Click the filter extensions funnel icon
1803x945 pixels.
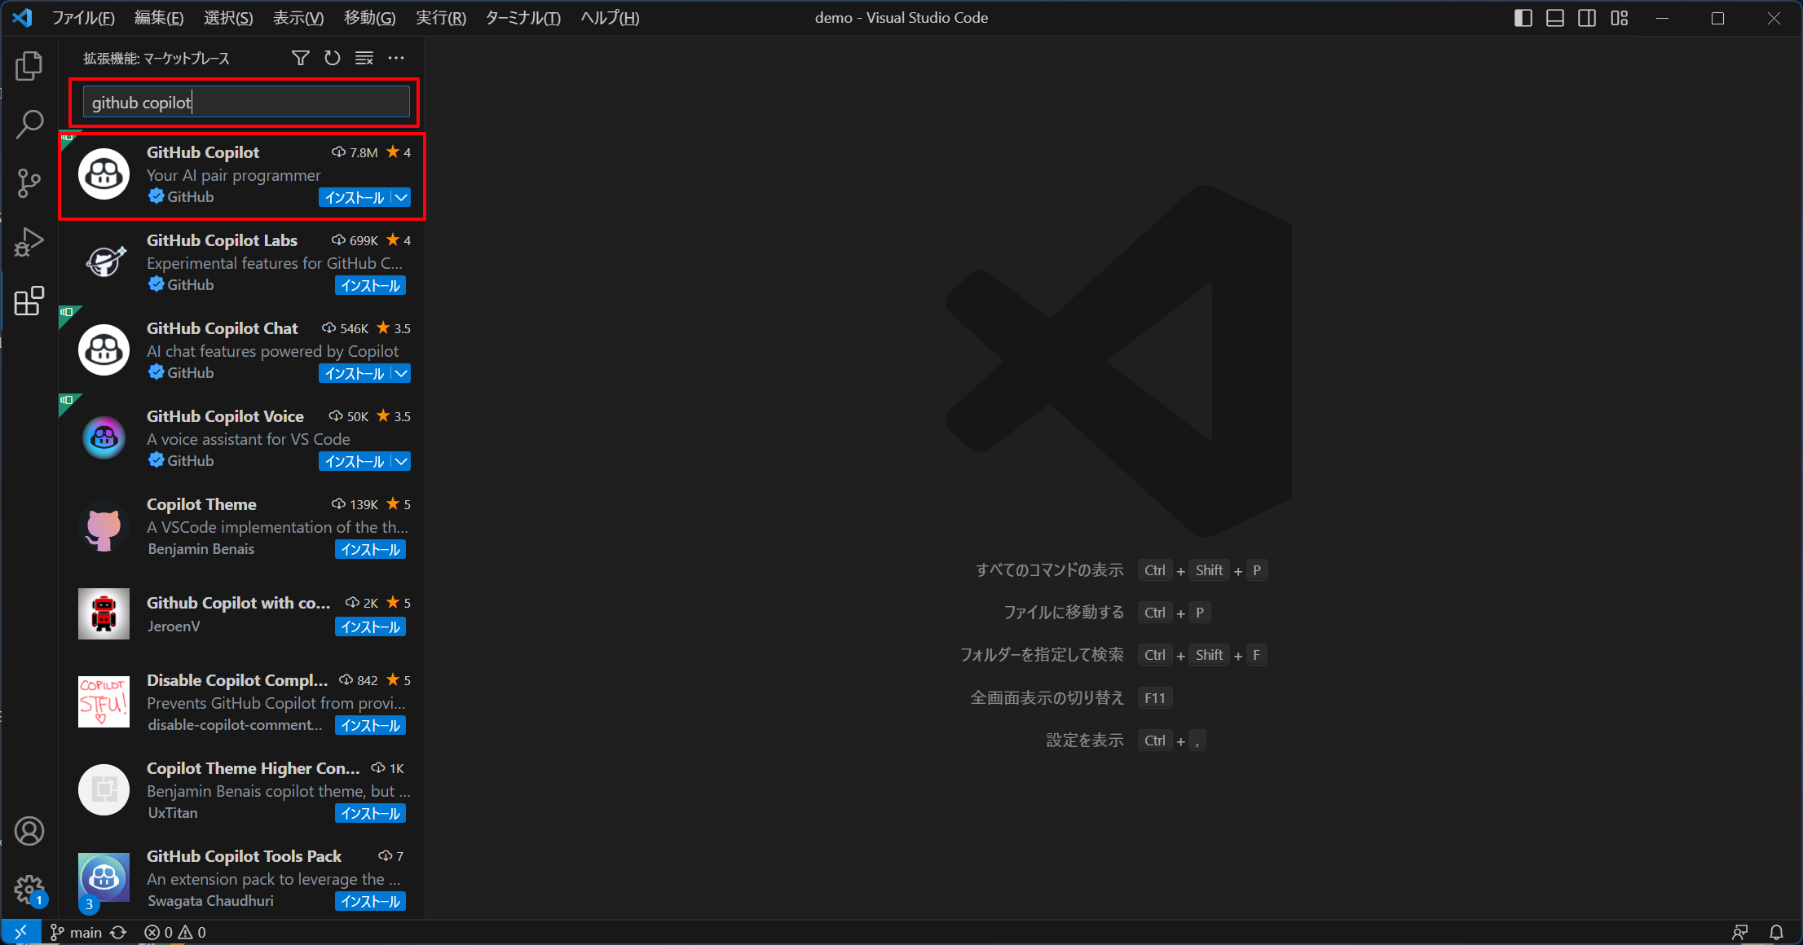click(x=301, y=58)
